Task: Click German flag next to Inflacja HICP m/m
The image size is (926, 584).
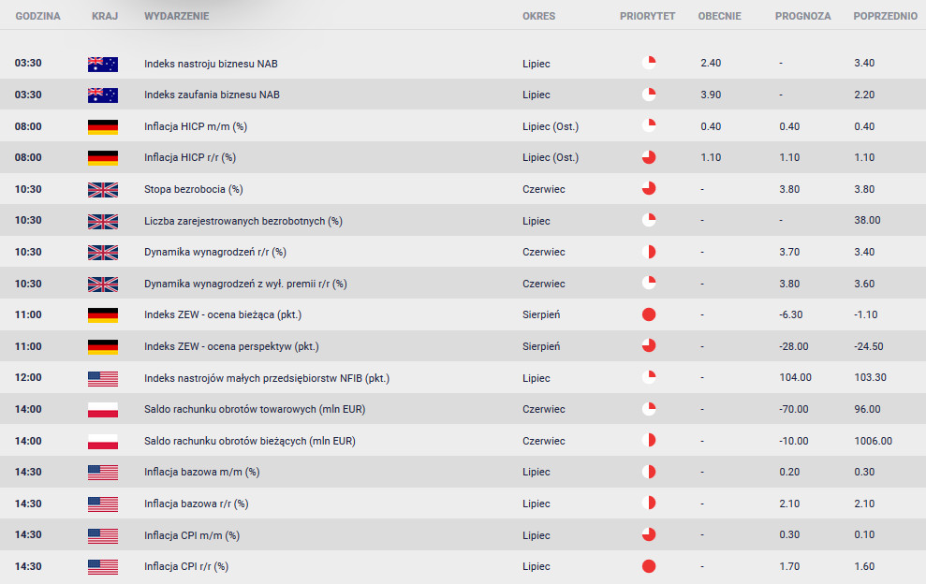Action: click(x=102, y=126)
